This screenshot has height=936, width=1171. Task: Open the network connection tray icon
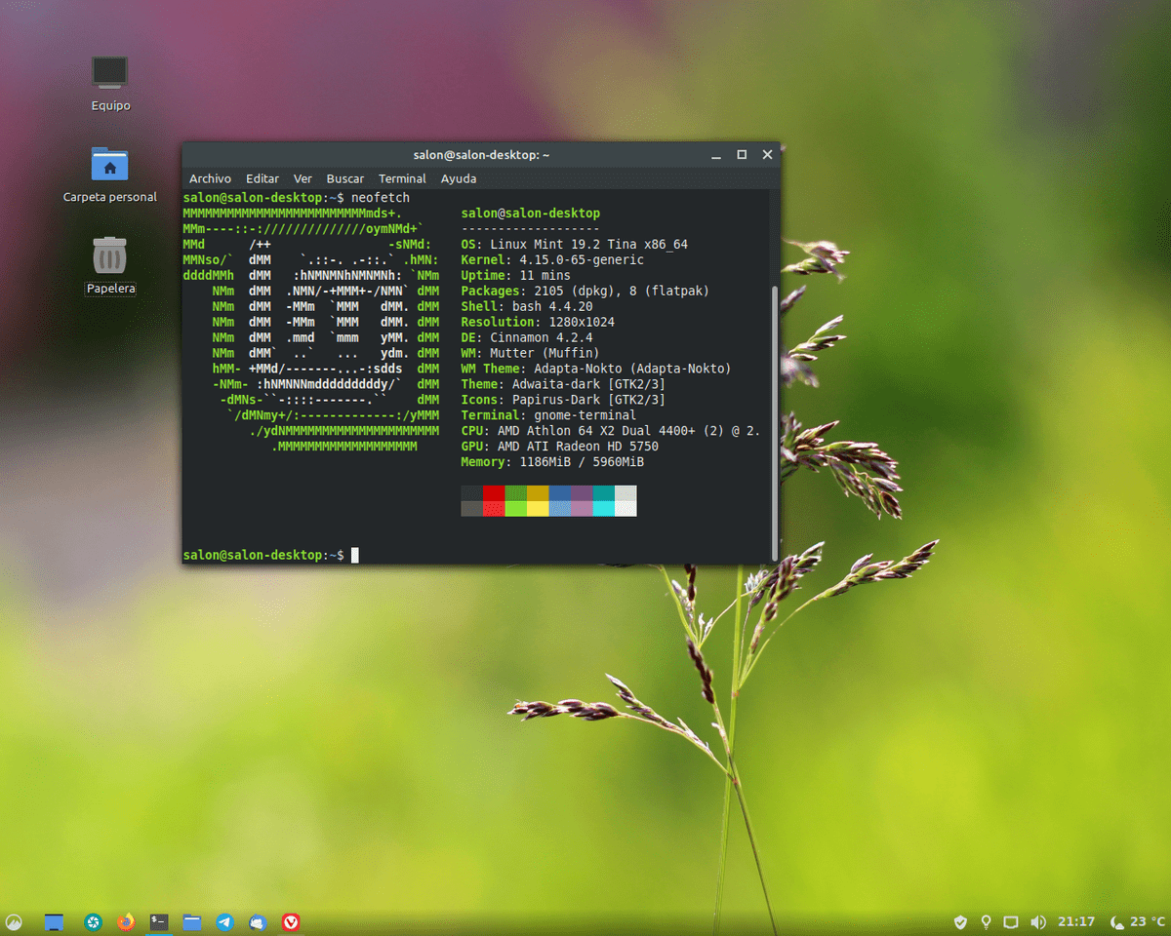(x=1011, y=921)
